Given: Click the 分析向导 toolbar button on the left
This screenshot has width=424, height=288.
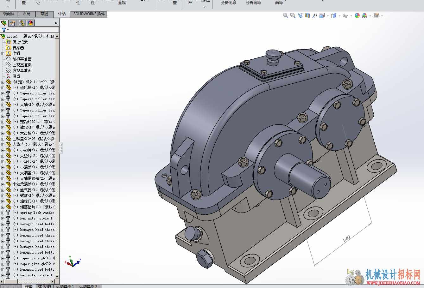Looking at the screenshot, I should point(228,3).
